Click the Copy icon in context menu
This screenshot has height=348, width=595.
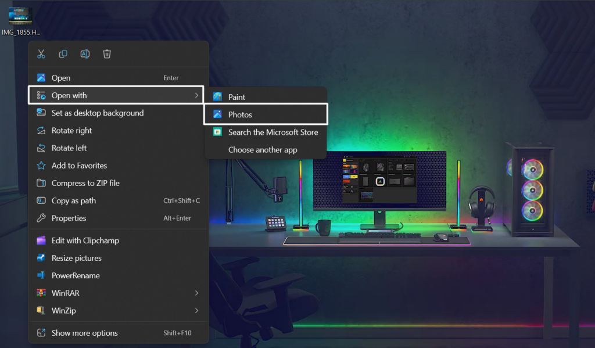click(x=63, y=54)
